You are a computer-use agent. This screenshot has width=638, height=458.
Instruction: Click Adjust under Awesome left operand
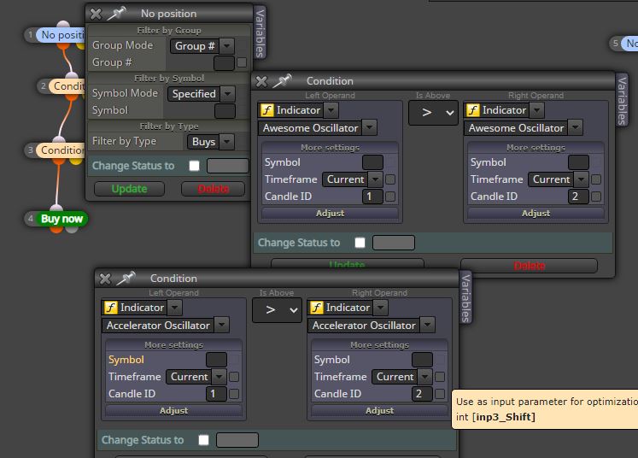[x=330, y=214]
